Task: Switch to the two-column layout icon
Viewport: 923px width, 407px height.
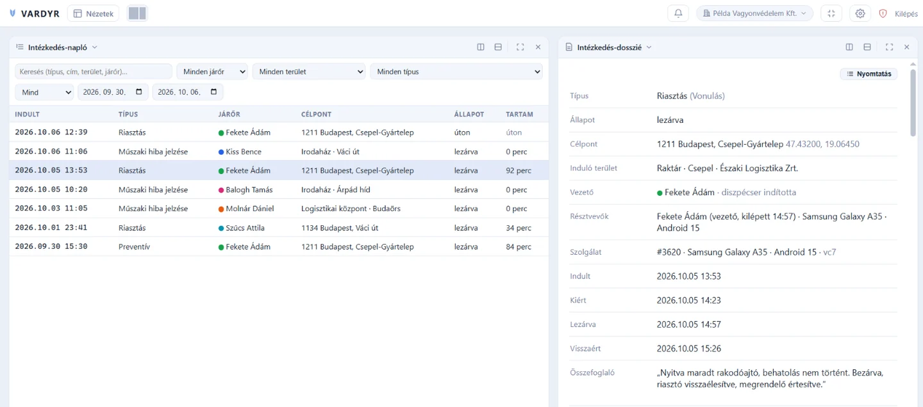Action: tap(137, 13)
